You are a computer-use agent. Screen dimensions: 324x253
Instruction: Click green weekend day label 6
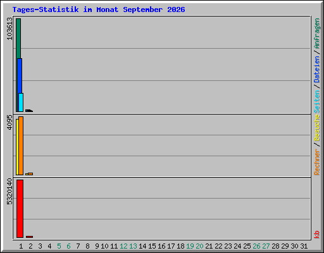pos(68,246)
